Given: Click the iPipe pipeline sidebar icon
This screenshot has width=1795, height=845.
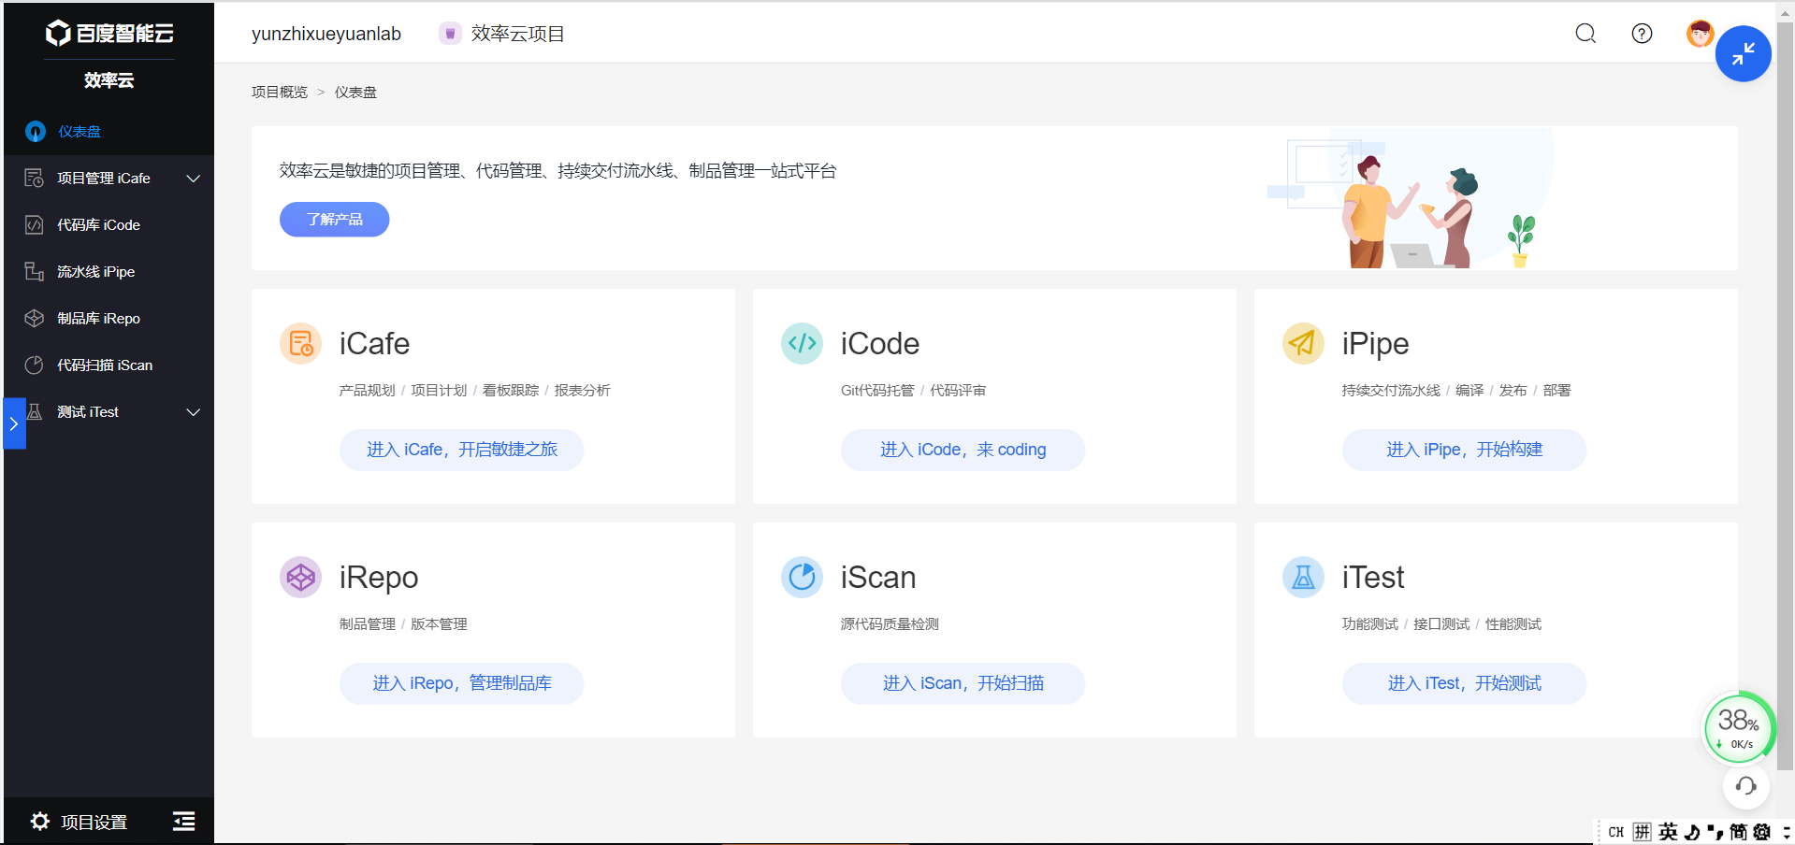Looking at the screenshot, I should (x=35, y=272).
